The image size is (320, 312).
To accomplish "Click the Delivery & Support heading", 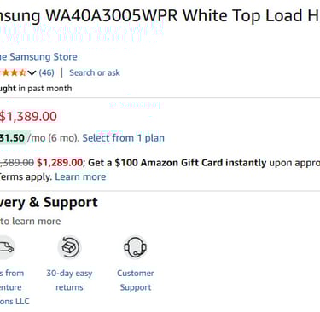I will (49, 202).
